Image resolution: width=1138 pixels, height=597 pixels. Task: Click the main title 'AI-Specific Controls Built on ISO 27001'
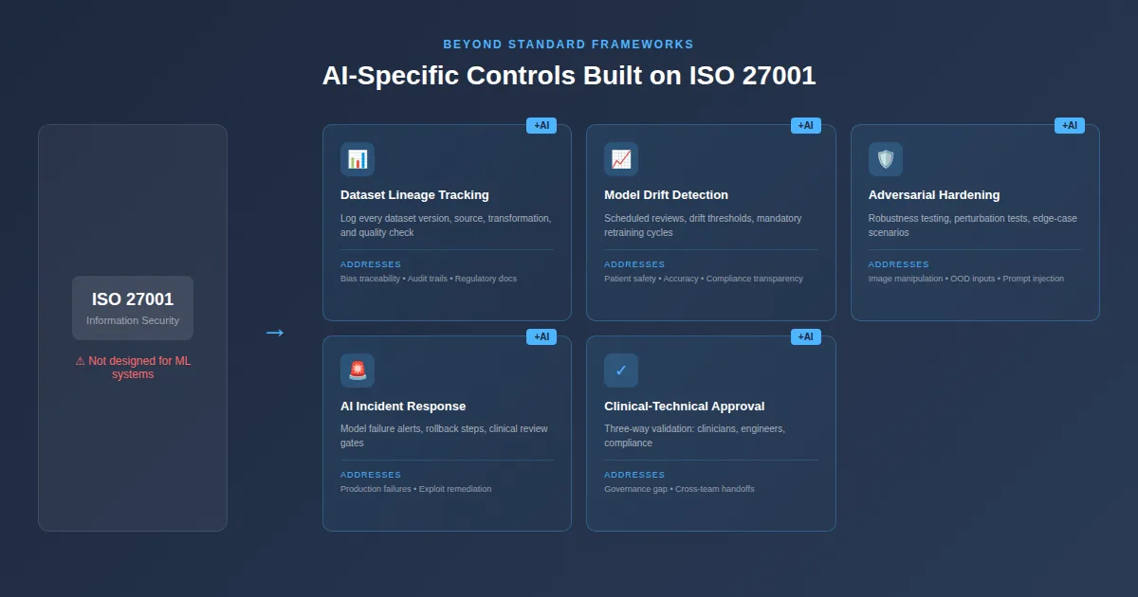[569, 76]
